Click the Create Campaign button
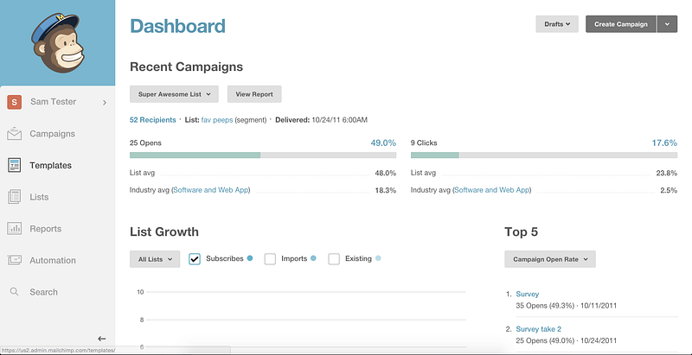This screenshot has width=692, height=355. click(x=620, y=24)
